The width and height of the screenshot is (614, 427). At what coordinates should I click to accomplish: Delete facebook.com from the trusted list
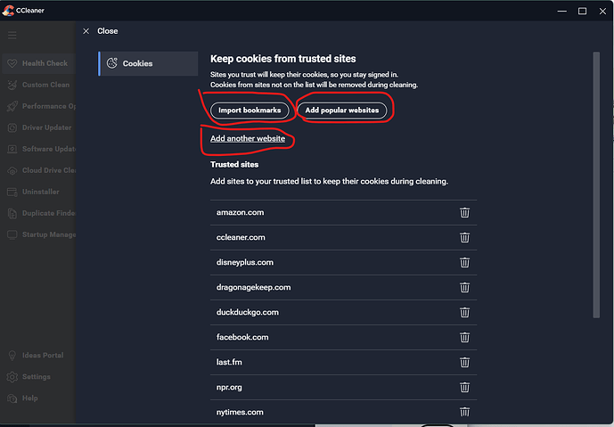[x=464, y=338]
